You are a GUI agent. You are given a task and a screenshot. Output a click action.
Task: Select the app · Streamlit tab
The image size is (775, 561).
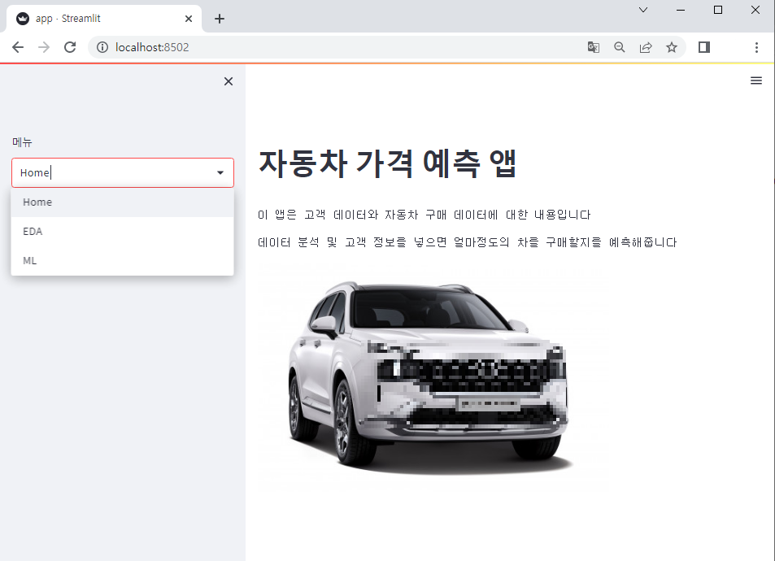(x=104, y=19)
